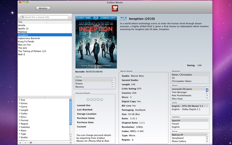Expand the Discs filter
This screenshot has height=145, width=232.
(x=20, y=117)
